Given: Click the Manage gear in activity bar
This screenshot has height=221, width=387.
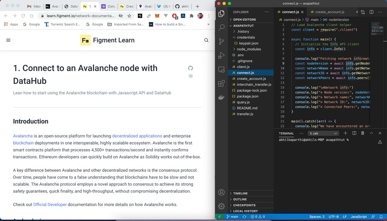Looking at the screenshot, I should tap(221, 206).
